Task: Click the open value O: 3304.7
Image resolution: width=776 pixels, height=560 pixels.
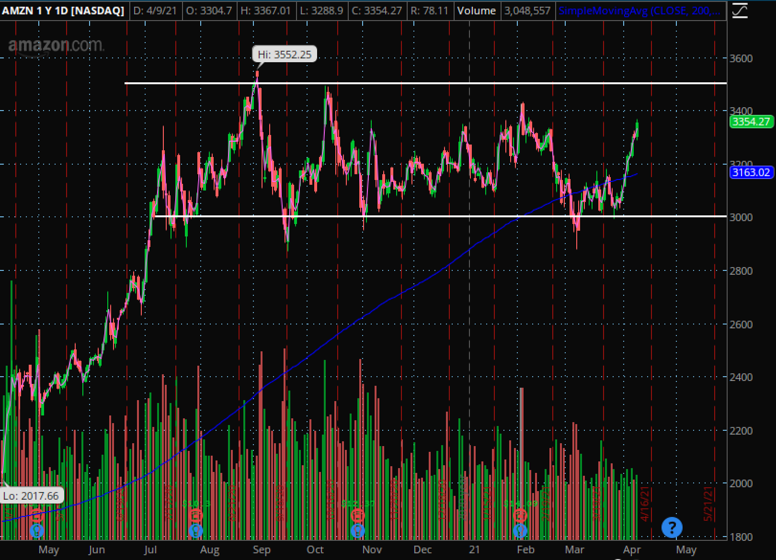Action: (x=209, y=11)
